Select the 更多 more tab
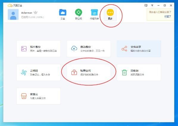The width and height of the screenshot is (178, 126). 110,14
